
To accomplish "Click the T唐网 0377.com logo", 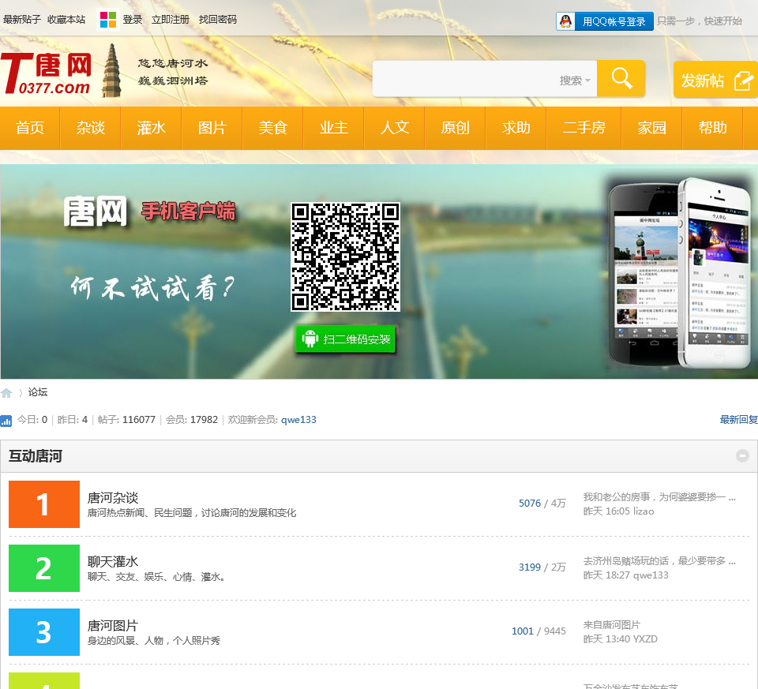I will (x=47, y=73).
